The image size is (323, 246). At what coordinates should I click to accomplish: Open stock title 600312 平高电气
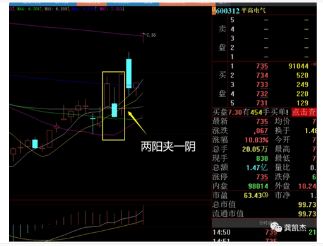click(x=241, y=11)
